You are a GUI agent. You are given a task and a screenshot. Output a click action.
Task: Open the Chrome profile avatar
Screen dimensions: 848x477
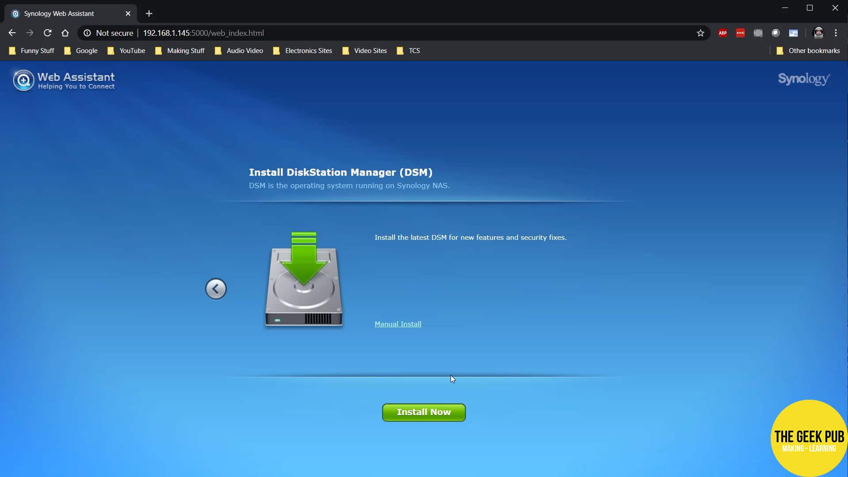pos(818,33)
